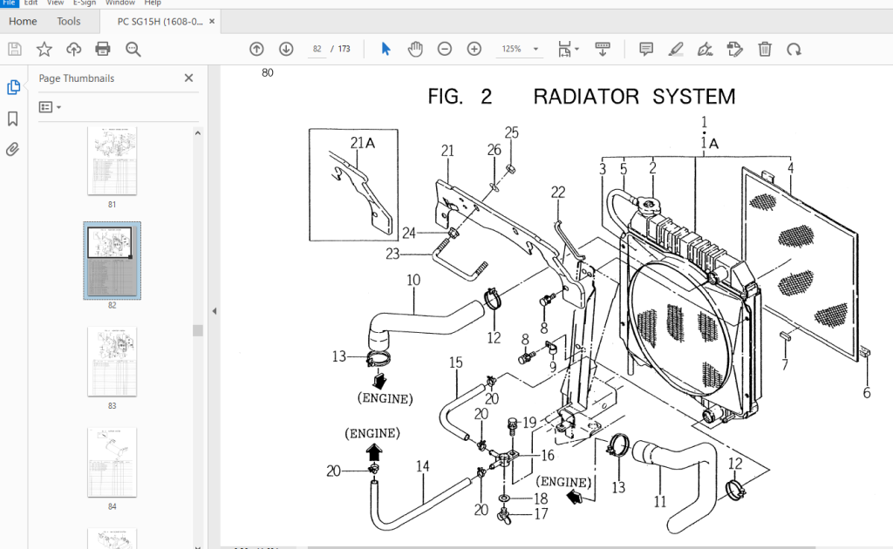This screenshot has width=893, height=549.
Task: Open the 125% zoom level dropdown
Action: pos(520,49)
